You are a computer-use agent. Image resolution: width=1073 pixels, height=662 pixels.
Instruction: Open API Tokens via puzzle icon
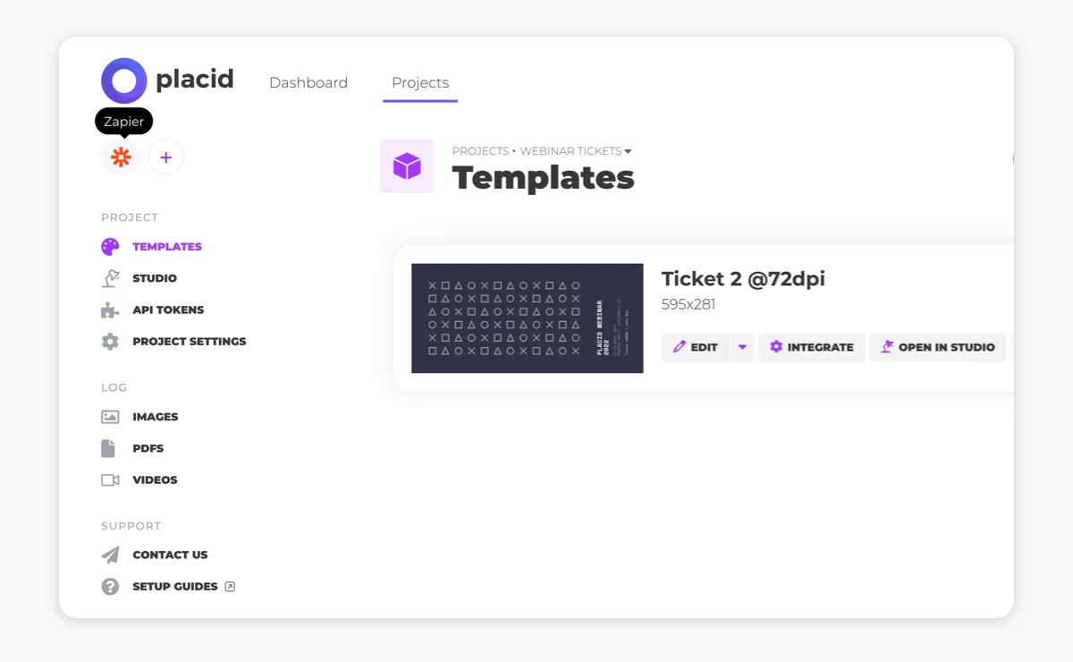[x=110, y=310]
